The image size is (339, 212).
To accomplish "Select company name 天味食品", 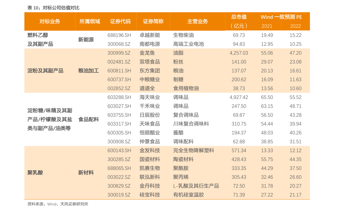I will point(150,124).
